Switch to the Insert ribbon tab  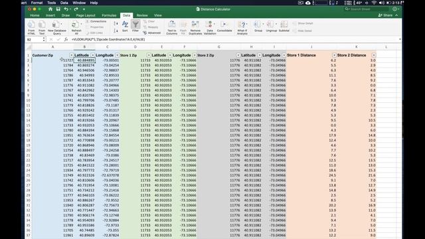(50, 15)
